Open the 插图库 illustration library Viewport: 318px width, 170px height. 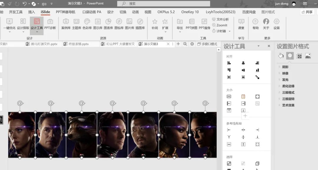pyautogui.click(x=140, y=24)
